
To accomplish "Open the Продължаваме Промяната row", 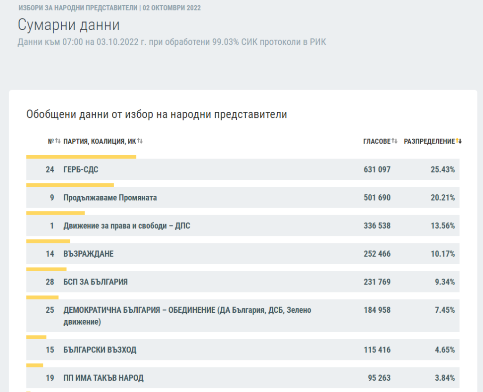I will [110, 198].
